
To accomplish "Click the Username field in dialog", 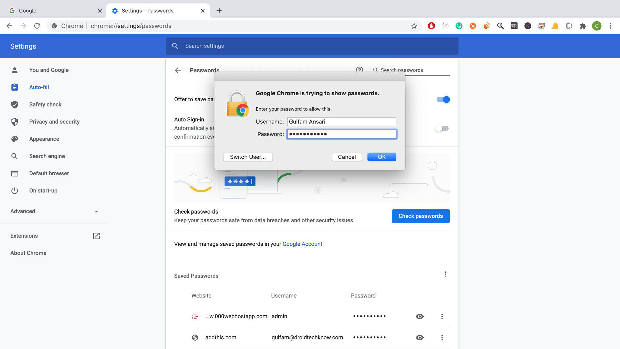I will point(342,122).
